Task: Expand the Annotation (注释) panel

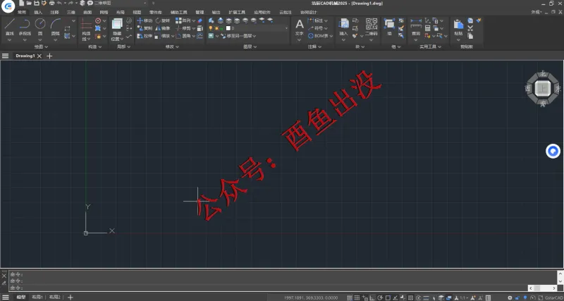Action: click(314, 47)
